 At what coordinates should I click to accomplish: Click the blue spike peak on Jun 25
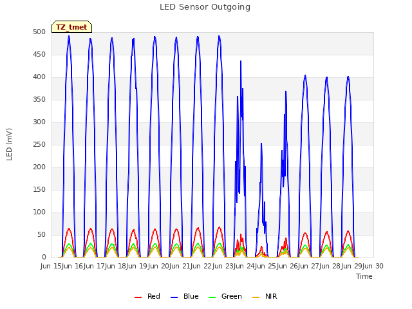pos(286,91)
